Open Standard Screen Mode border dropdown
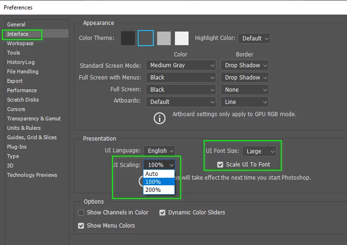Screen dimensions: 347x245 pos(244,65)
